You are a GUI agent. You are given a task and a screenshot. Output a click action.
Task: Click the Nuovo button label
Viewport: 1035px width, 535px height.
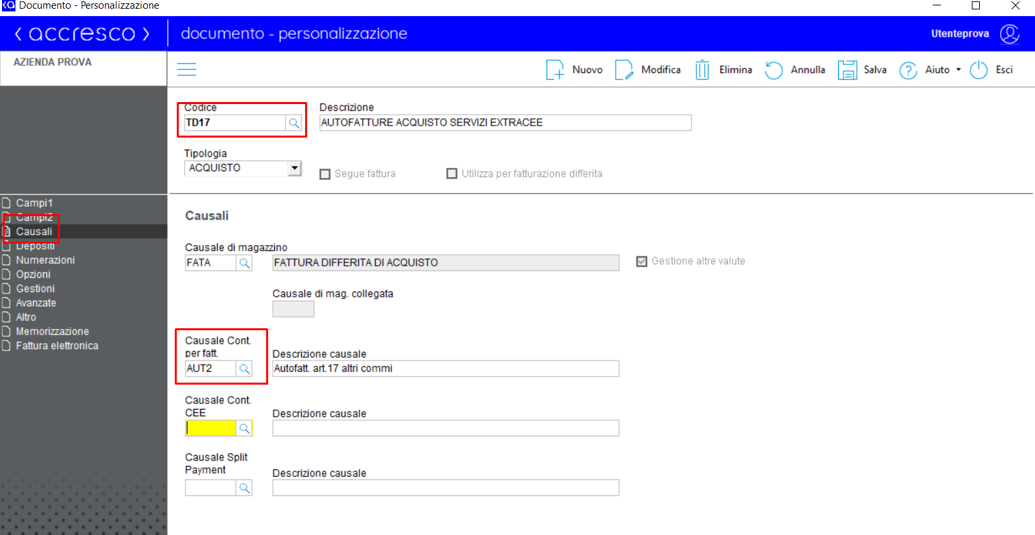pos(587,70)
